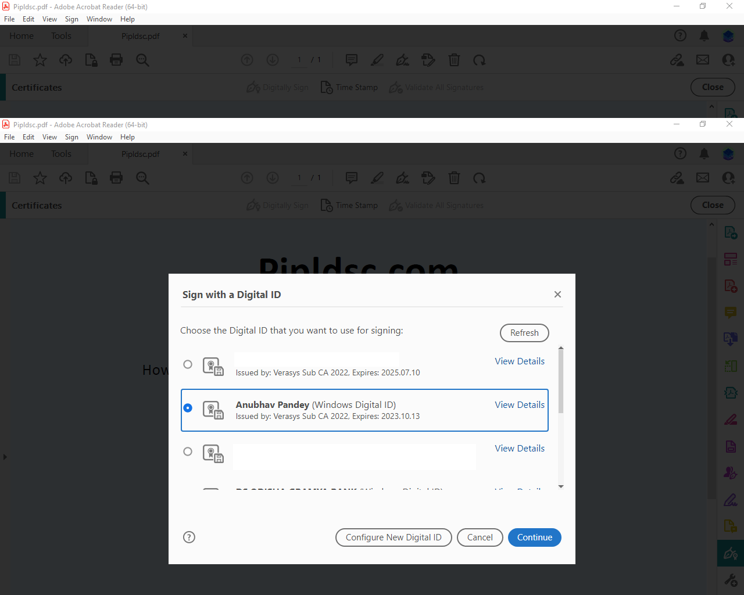Click the print icon in toolbar
The width and height of the screenshot is (744, 595).
(x=116, y=178)
